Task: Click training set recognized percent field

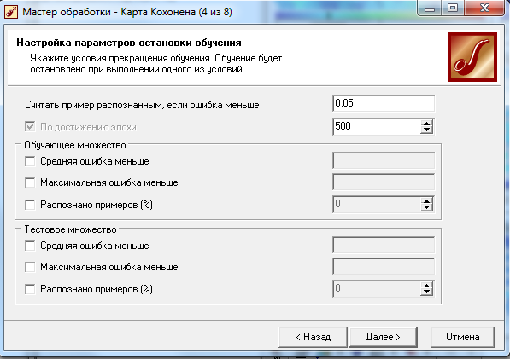Action: [x=377, y=204]
